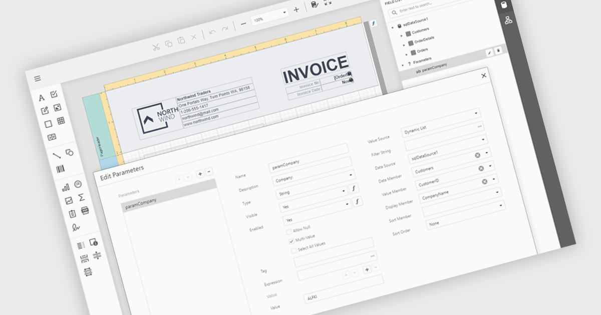This screenshot has height=315, width=601.
Task: Click the Zoom Out minus button
Action: click(x=243, y=23)
